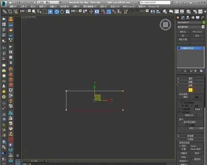The height and width of the screenshot is (165, 207).
Task: Select the Bezier vertex type radio
Action: pos(189,146)
